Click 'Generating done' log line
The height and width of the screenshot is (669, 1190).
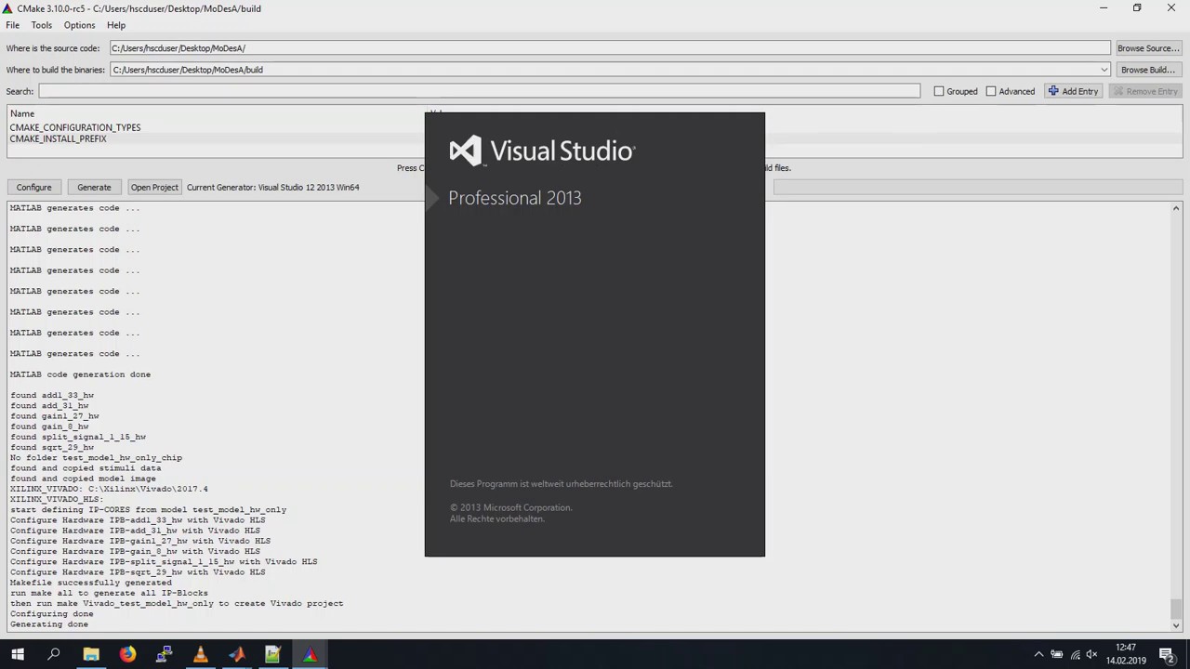click(49, 624)
